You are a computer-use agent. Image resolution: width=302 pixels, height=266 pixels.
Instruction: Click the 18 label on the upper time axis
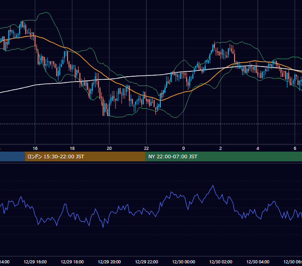(x=72, y=149)
